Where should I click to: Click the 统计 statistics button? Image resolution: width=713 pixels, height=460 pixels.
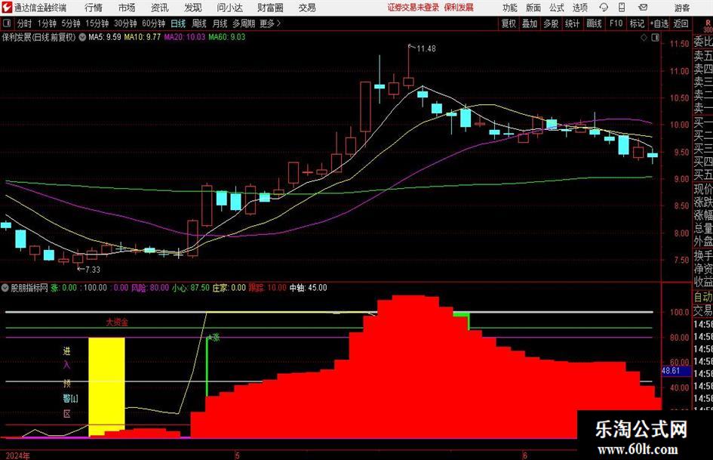point(572,23)
